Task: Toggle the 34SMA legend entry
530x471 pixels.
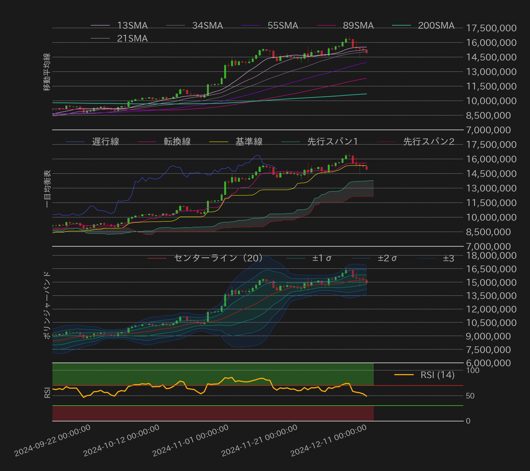Action: click(207, 25)
